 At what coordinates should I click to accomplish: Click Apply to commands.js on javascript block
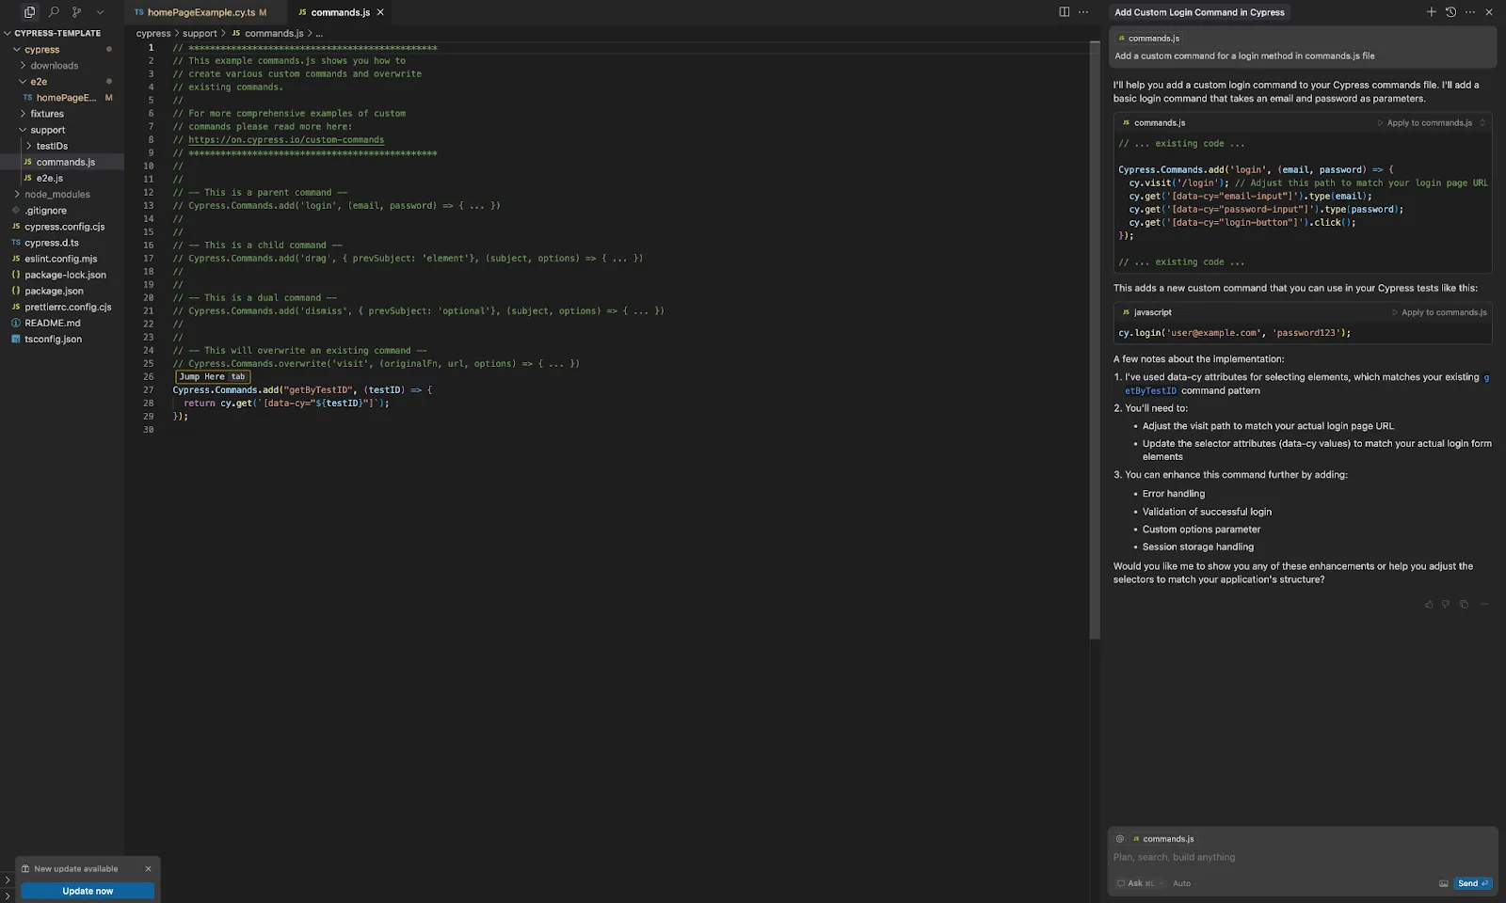1439,312
